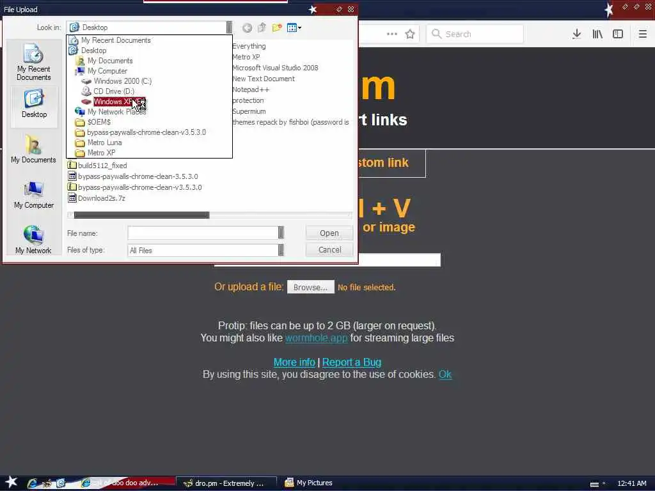This screenshot has height=491, width=655.
Task: Open page actions three-dots menu
Action: coord(392,34)
